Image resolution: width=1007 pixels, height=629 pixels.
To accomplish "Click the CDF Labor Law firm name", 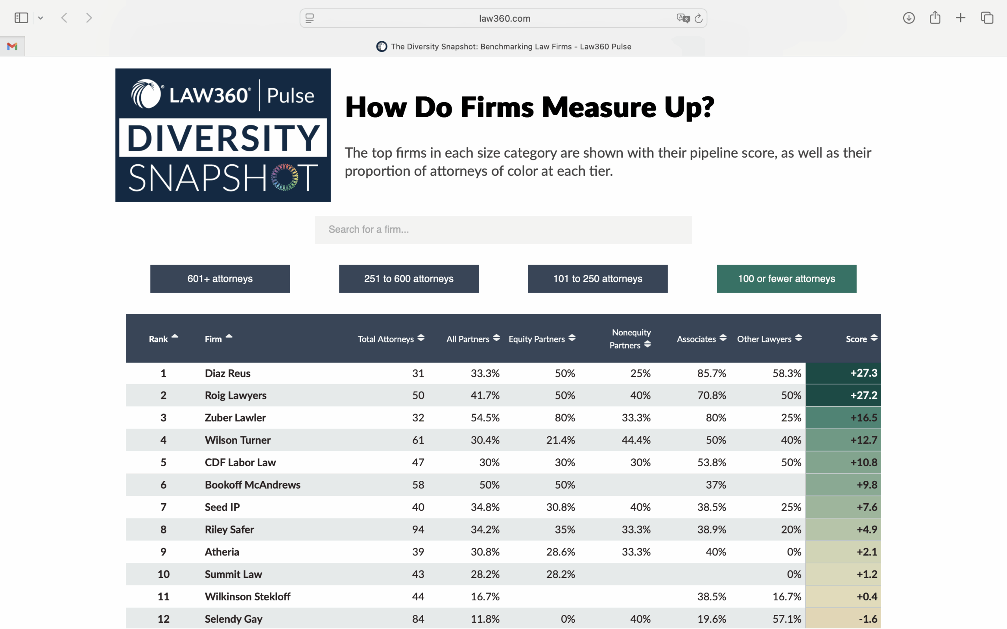I will click(x=240, y=463).
